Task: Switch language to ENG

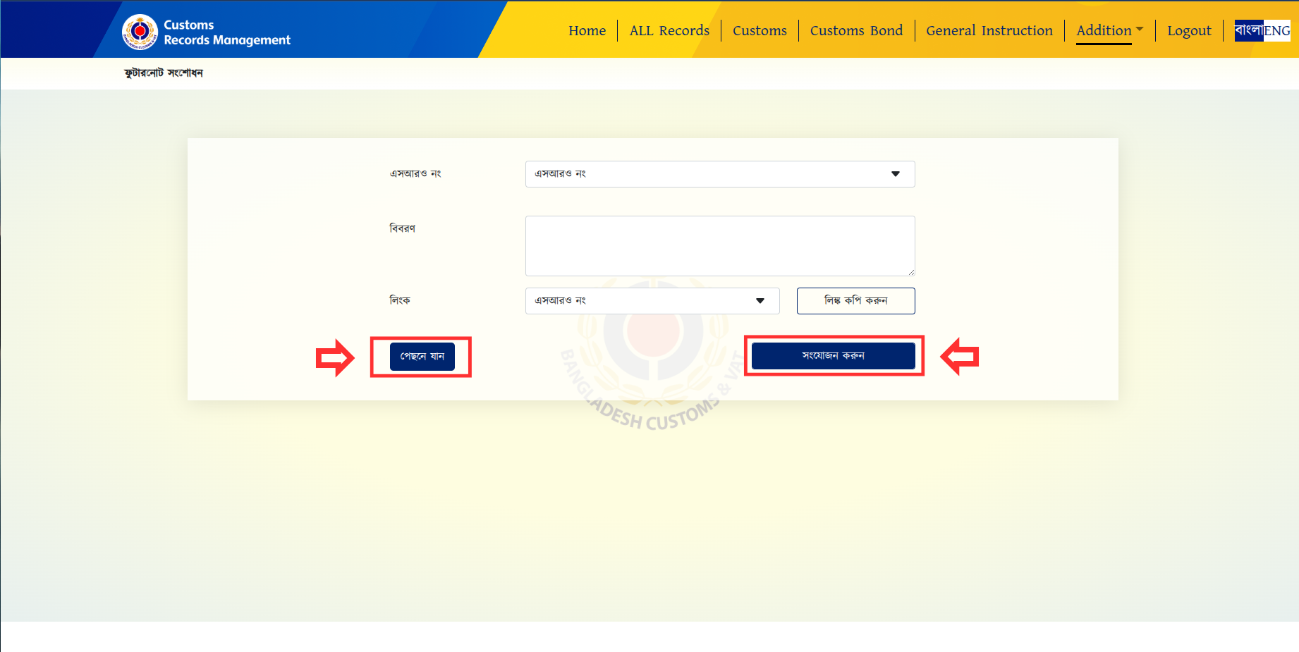Action: [x=1276, y=31]
